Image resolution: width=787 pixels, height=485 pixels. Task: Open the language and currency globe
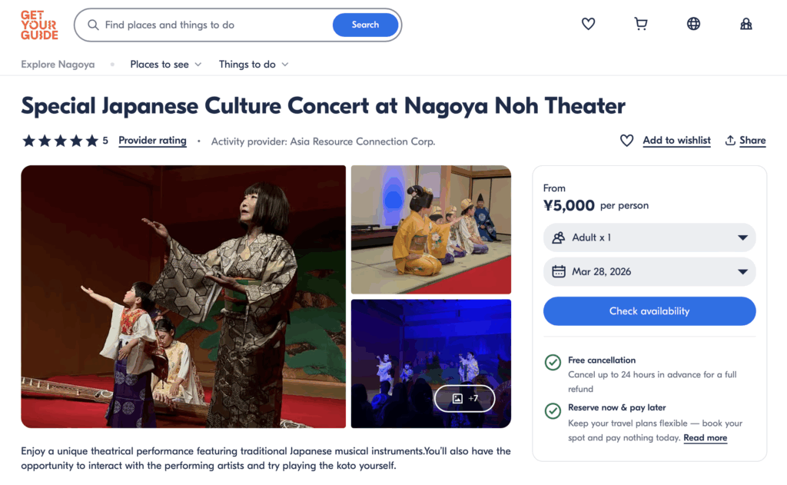pos(693,25)
